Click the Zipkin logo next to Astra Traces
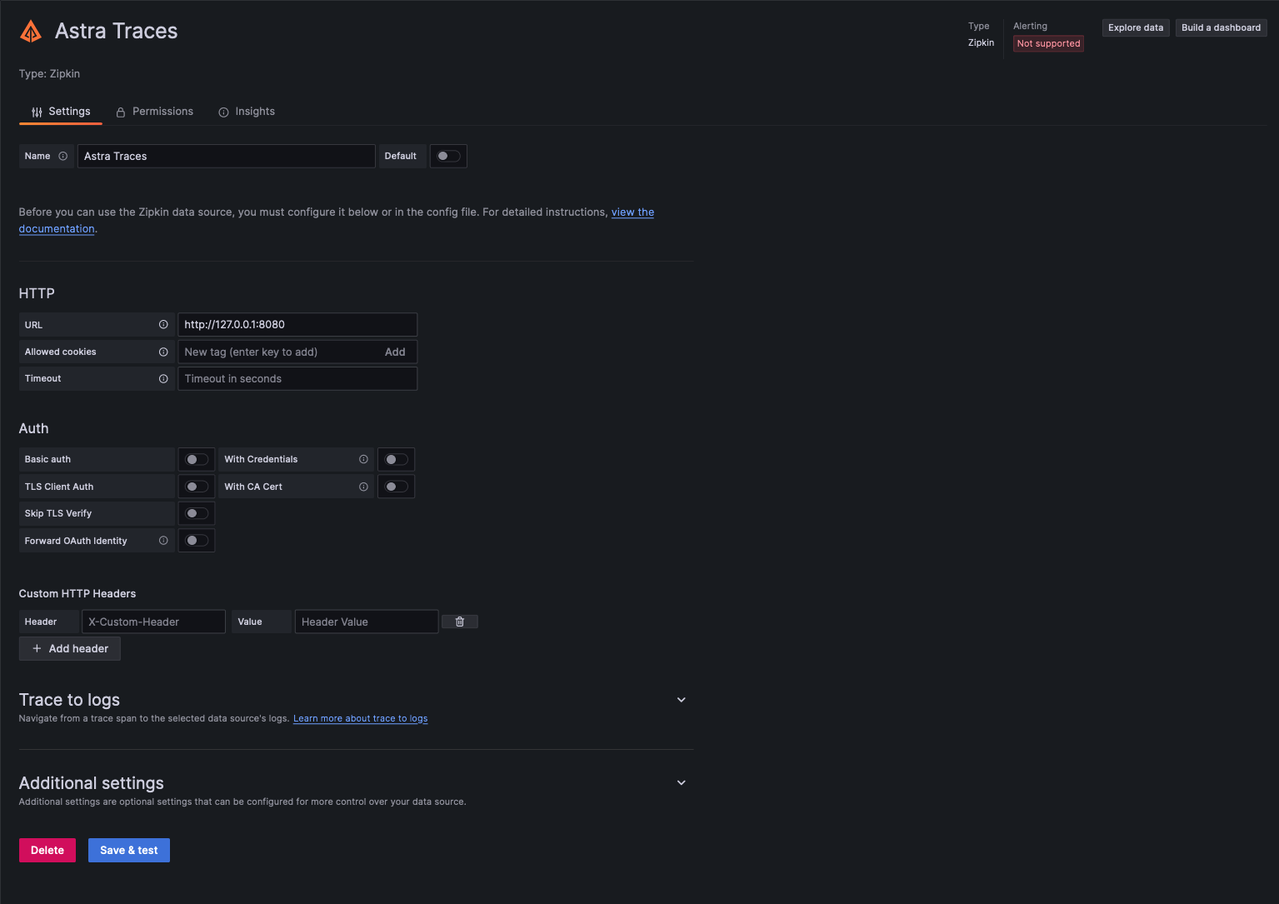1279x904 pixels. (x=31, y=32)
